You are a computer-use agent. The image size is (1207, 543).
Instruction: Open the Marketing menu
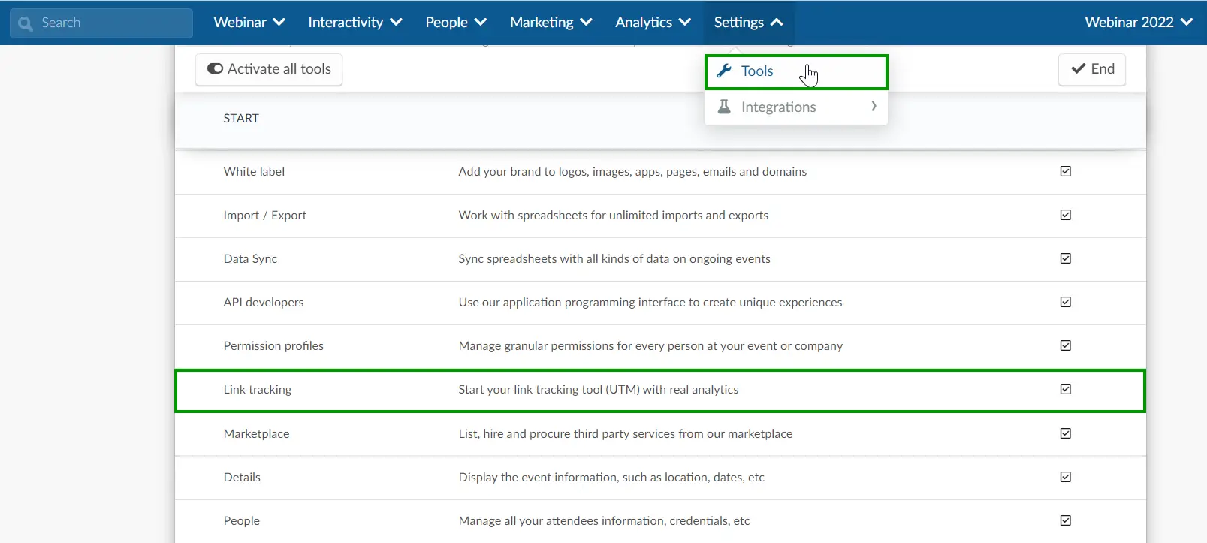click(x=551, y=23)
